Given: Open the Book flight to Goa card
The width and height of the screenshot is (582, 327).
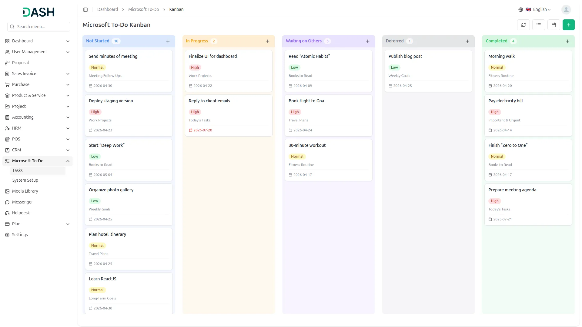Looking at the screenshot, I should point(329,116).
